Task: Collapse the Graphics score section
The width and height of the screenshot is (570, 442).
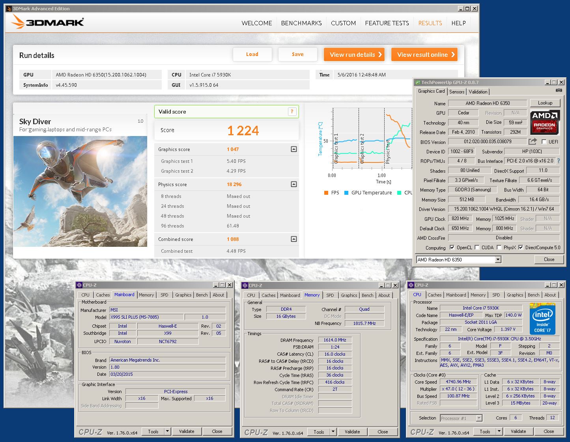Action: 294,149
